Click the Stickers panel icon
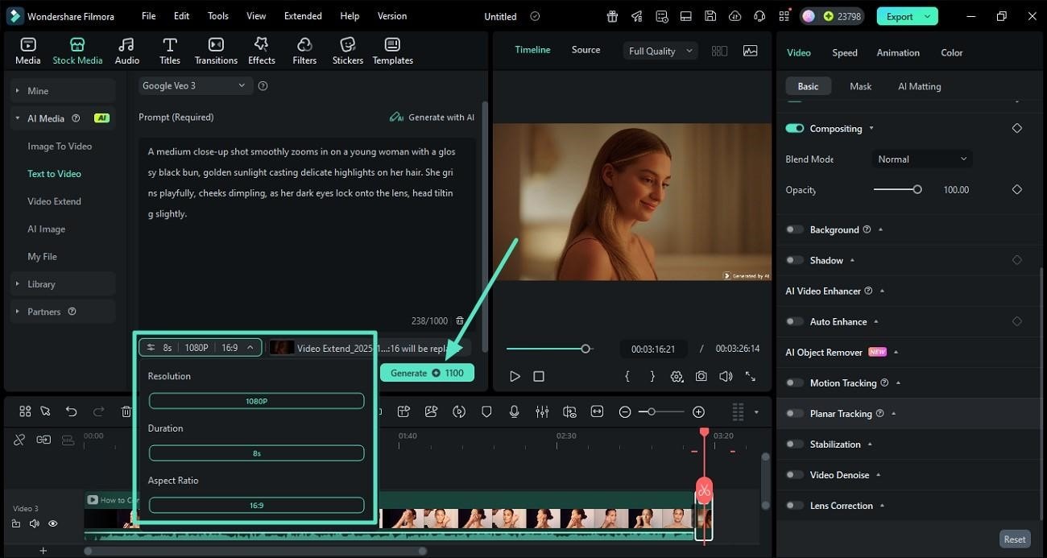Screen dimensions: 1047x558 [347, 49]
